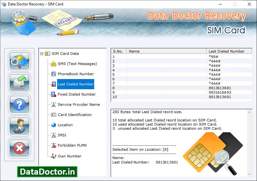Screen dimensions: 257x181
Task: Minimize the Data Doctor Recovery window
Action: click(220, 4)
